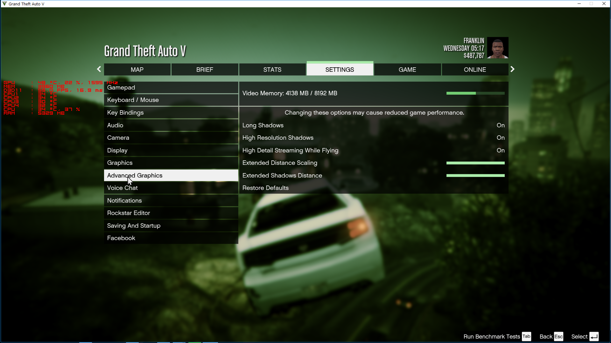Viewport: 611px width, 343px height.
Task: Open the MAP tab
Action: [x=137, y=70]
